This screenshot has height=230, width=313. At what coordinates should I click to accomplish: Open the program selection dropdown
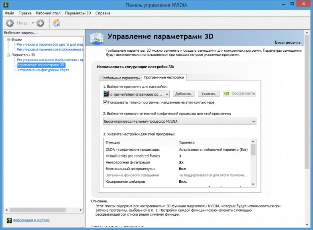pyautogui.click(x=167, y=94)
